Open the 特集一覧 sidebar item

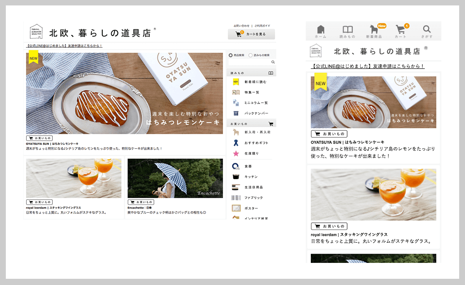click(251, 93)
